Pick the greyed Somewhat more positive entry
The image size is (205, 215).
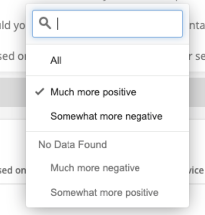tap(104, 192)
